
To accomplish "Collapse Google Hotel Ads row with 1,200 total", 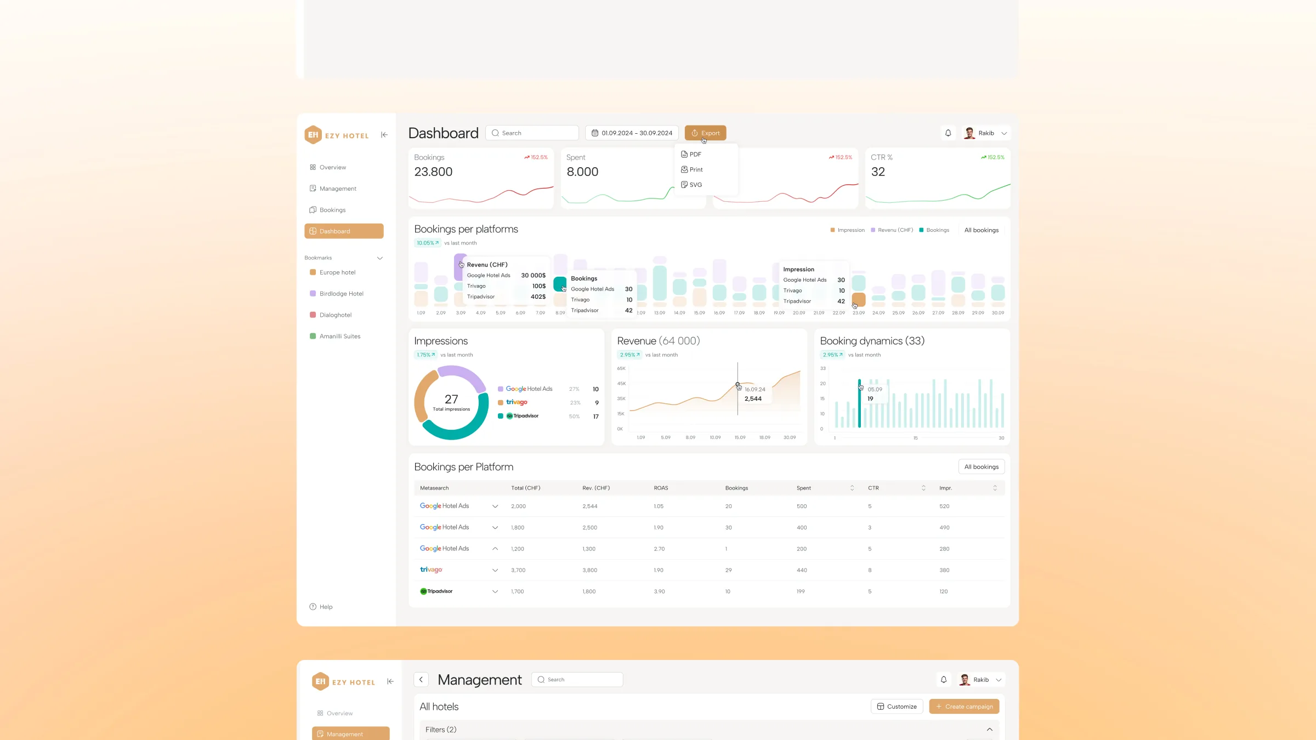I will pos(495,549).
